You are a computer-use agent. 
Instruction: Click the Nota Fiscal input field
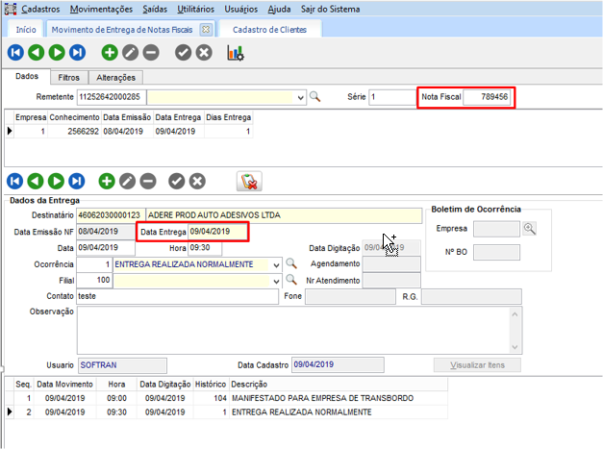(488, 97)
